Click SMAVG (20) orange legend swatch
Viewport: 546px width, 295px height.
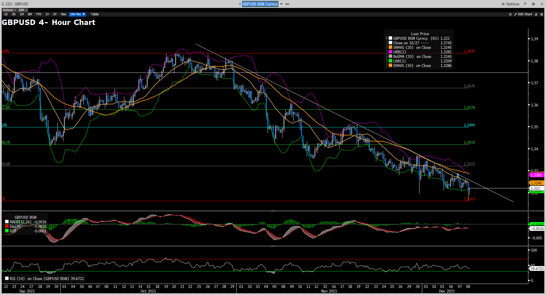tap(390, 47)
